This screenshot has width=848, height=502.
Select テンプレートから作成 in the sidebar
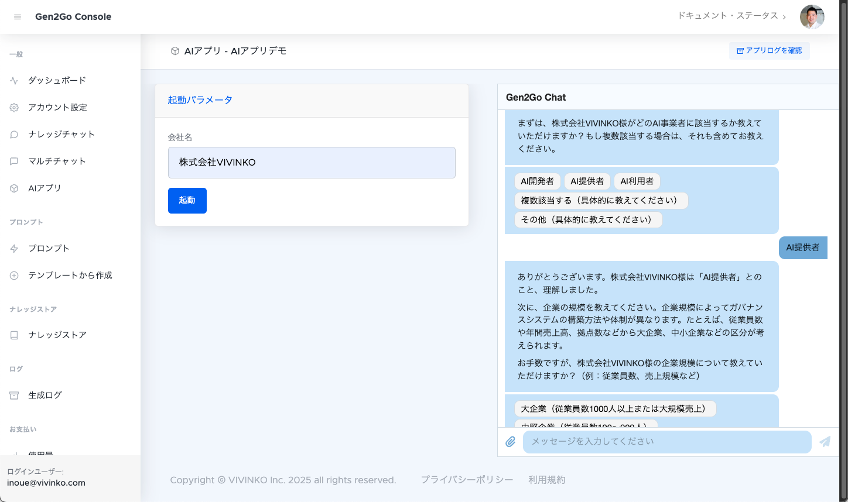pos(70,276)
